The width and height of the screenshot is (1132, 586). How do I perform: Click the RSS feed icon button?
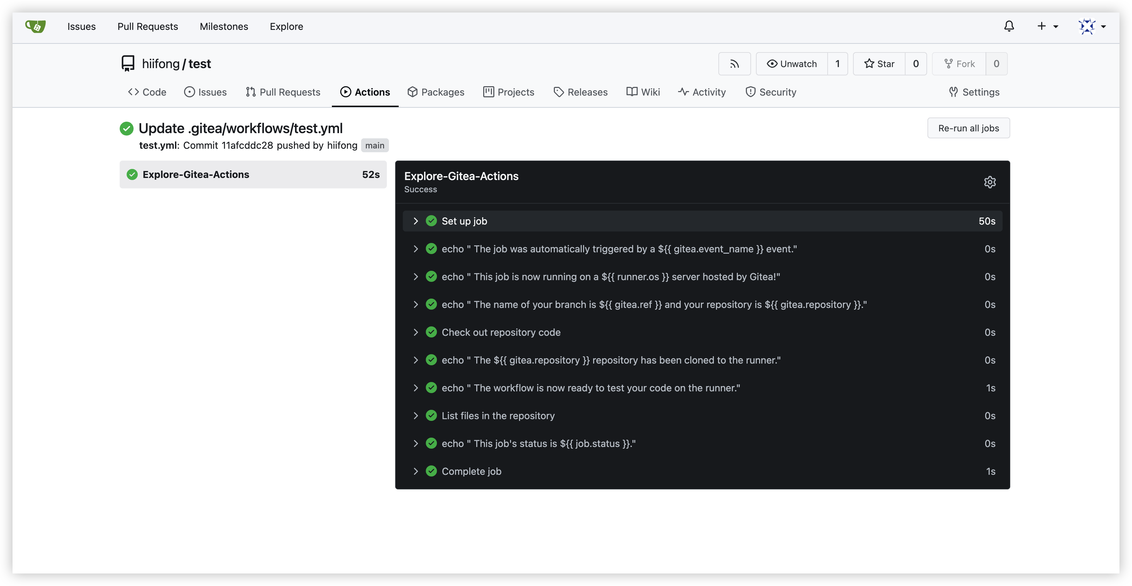tap(734, 64)
